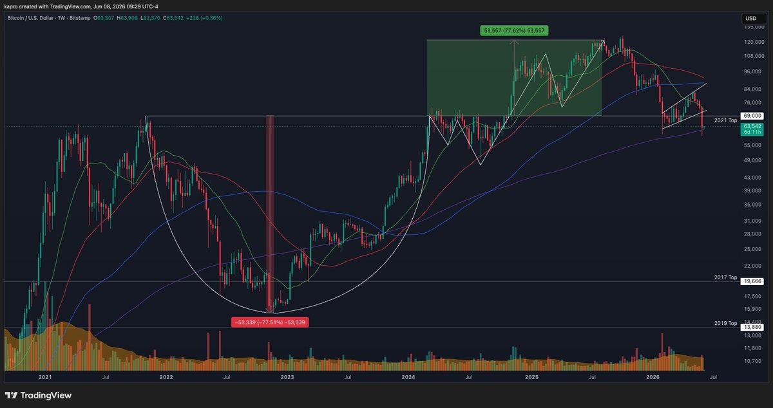Click the '2019 Top' line label
This screenshot has width=773, height=408.
(725, 322)
